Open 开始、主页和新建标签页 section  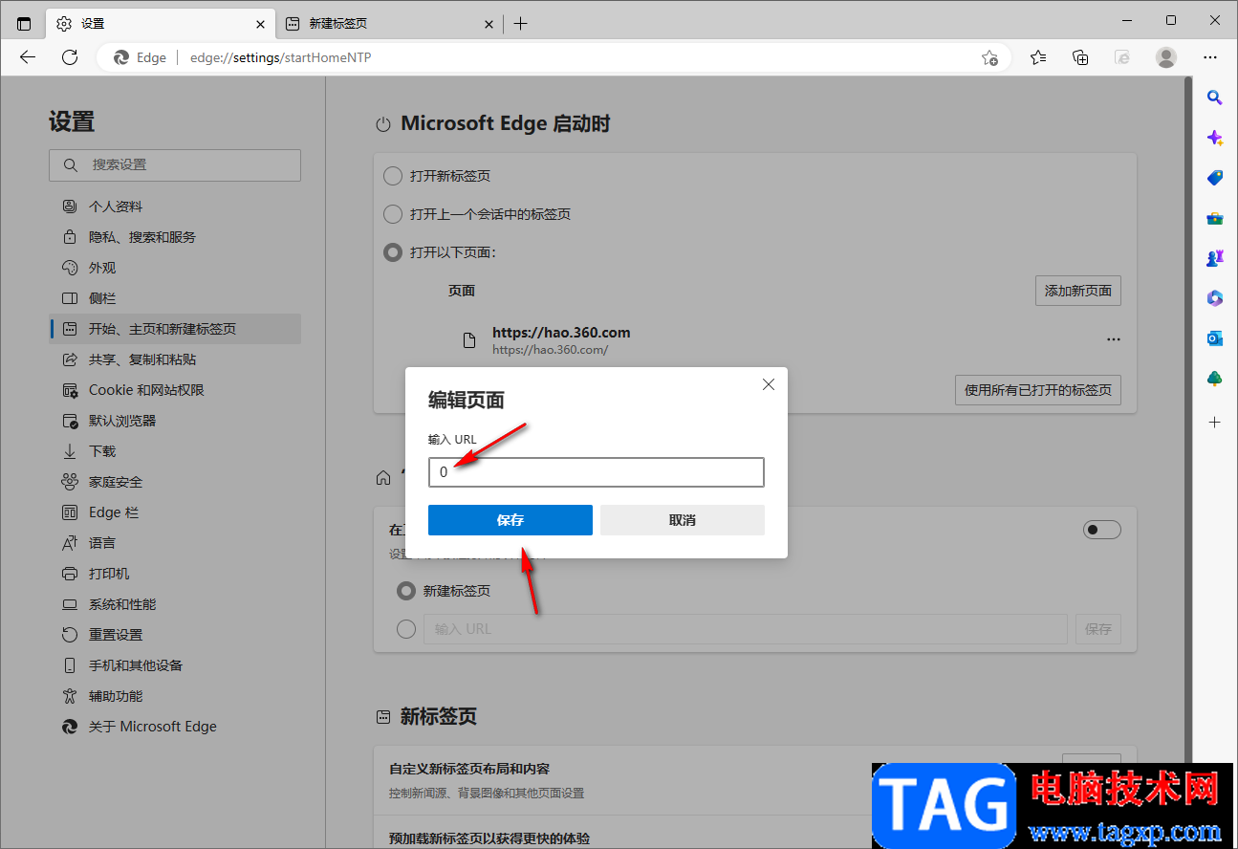[175, 329]
